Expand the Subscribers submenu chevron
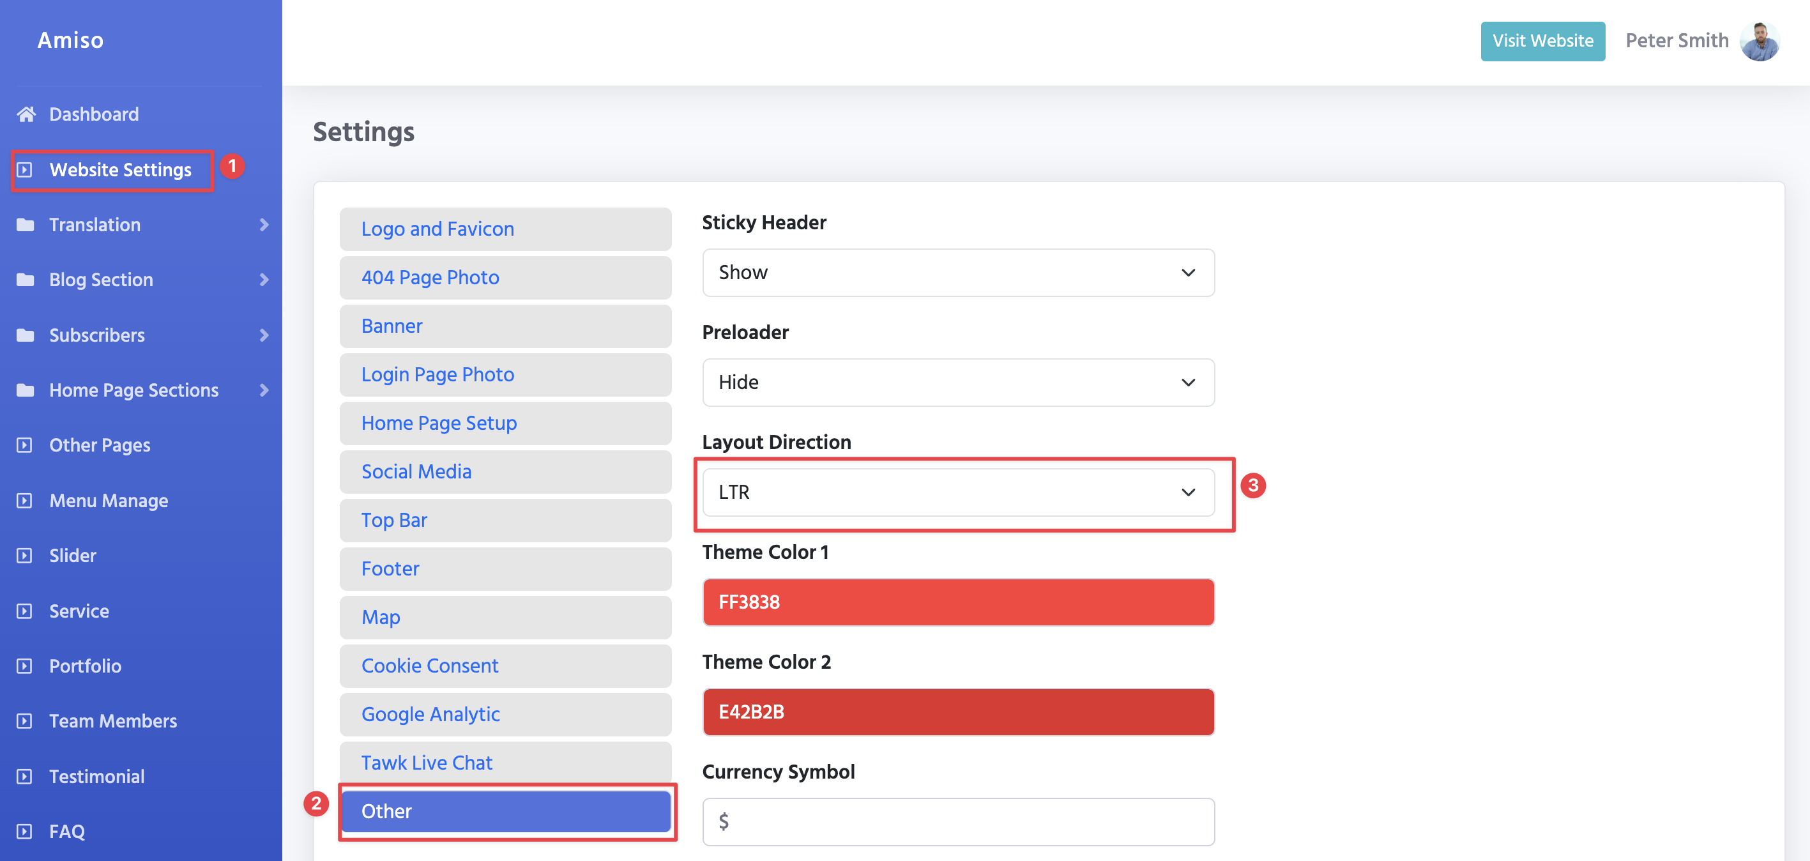This screenshot has width=1810, height=861. coord(264,335)
